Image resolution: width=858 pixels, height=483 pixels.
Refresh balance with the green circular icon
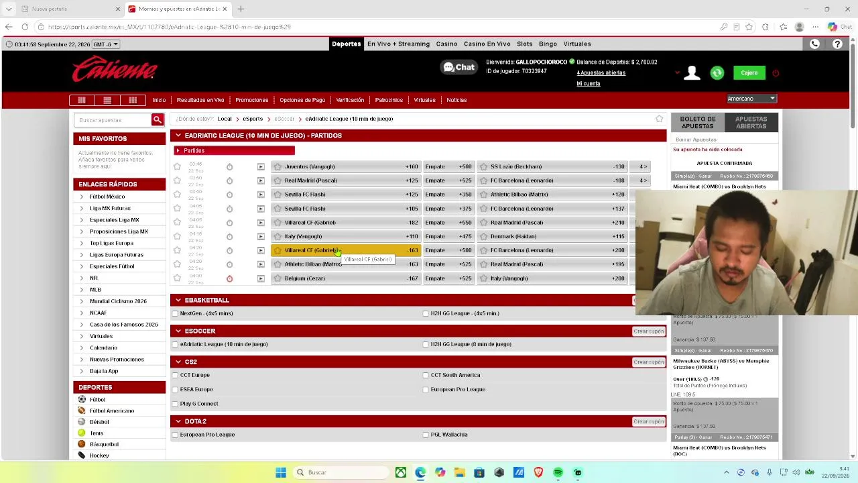click(717, 73)
